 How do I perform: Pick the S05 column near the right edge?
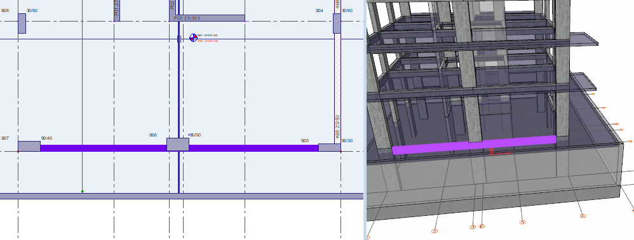click(x=330, y=147)
